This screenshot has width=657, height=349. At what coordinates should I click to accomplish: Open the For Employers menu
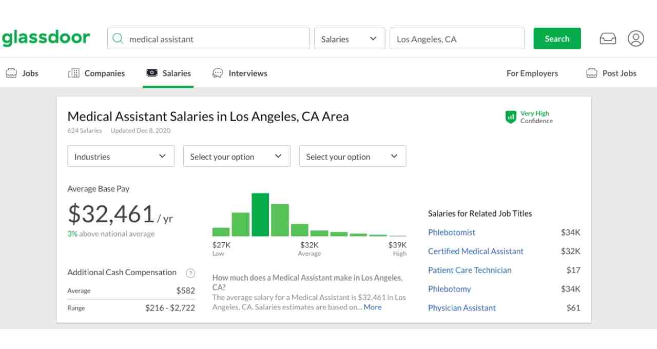coord(532,73)
